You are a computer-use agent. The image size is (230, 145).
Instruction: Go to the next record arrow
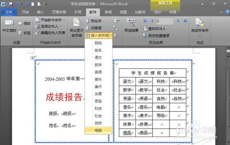point(178,21)
